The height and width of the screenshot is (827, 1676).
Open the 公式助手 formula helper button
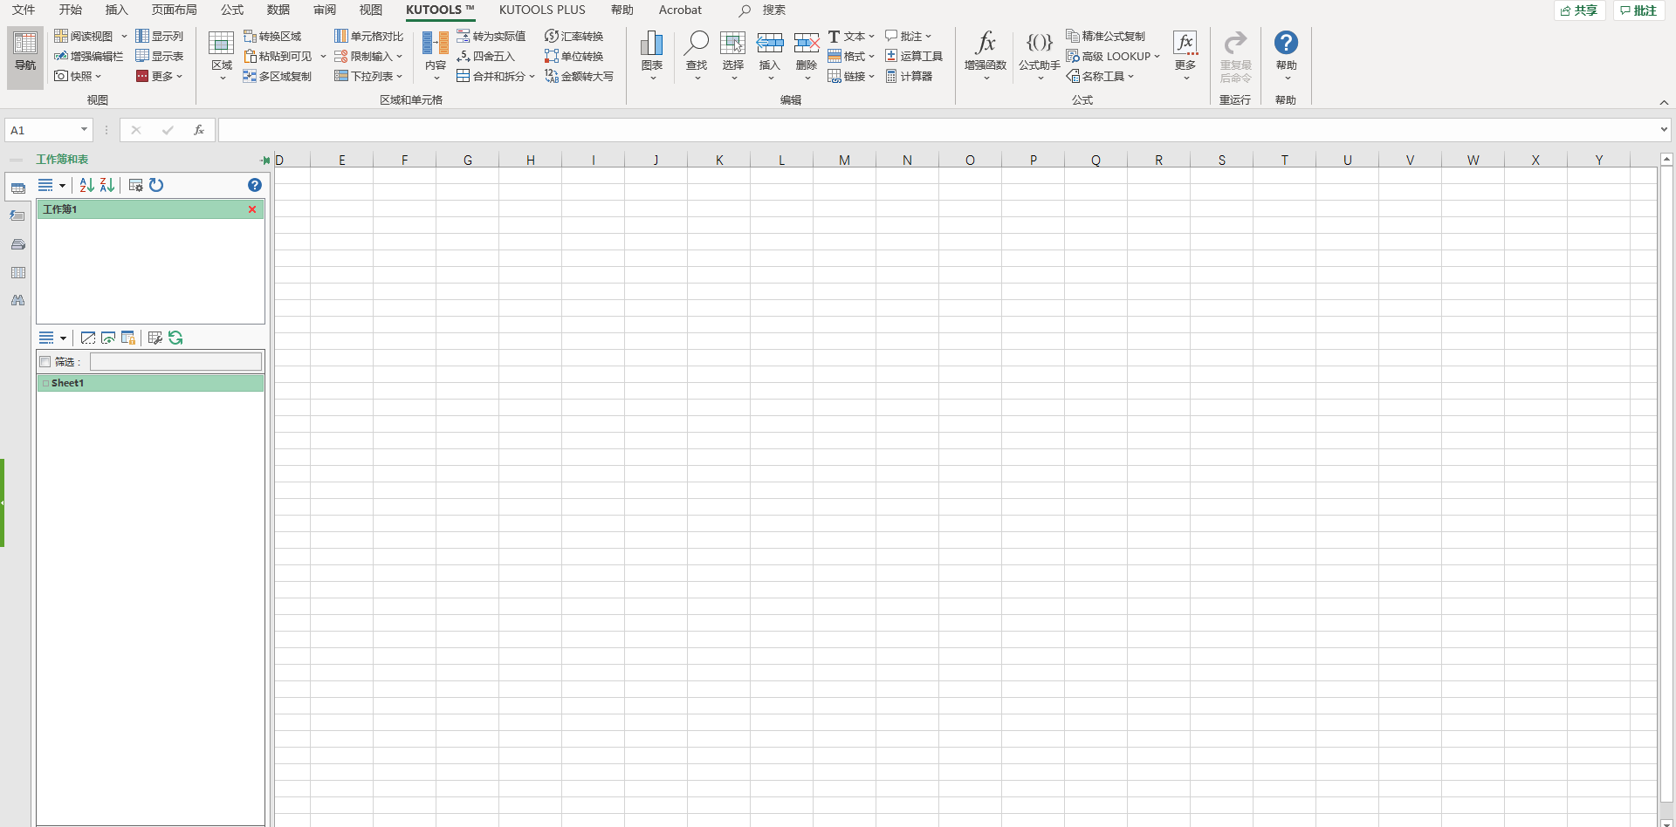(x=1040, y=57)
